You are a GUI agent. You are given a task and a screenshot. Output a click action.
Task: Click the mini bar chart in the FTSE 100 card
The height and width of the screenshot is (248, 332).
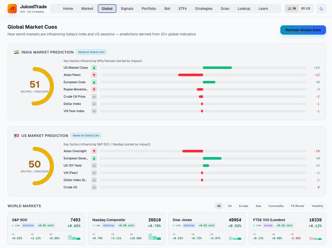click(315, 238)
